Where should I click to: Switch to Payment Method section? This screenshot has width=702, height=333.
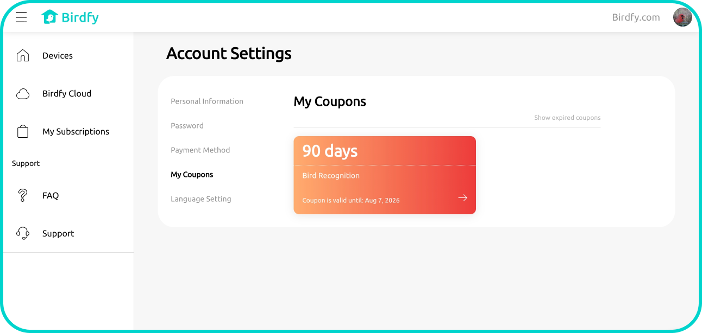pyautogui.click(x=200, y=150)
